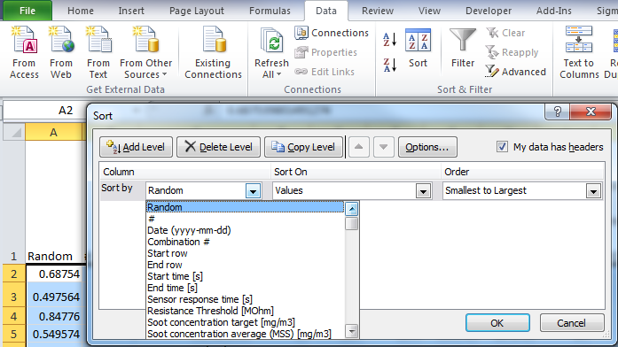Click the Sort Z to A icon
Viewport: 618px width, 347px height.
point(389,65)
